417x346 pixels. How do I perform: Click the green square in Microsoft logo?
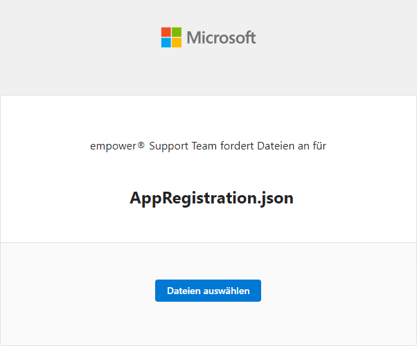coord(177,32)
